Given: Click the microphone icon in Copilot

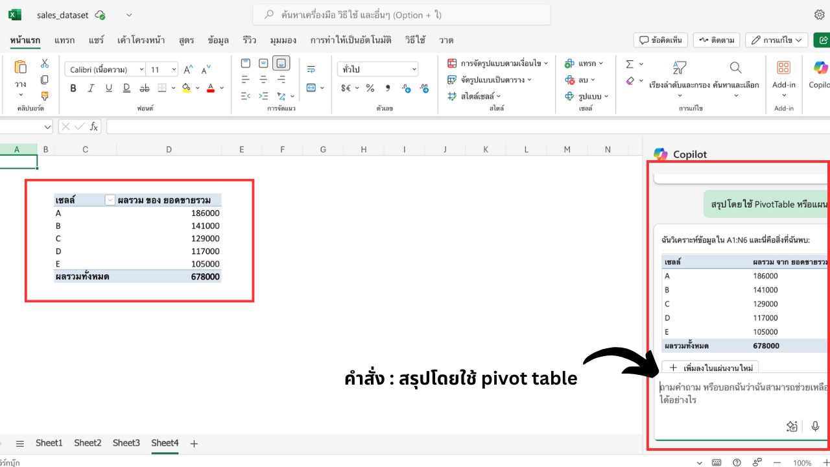Looking at the screenshot, I should pos(815,426).
